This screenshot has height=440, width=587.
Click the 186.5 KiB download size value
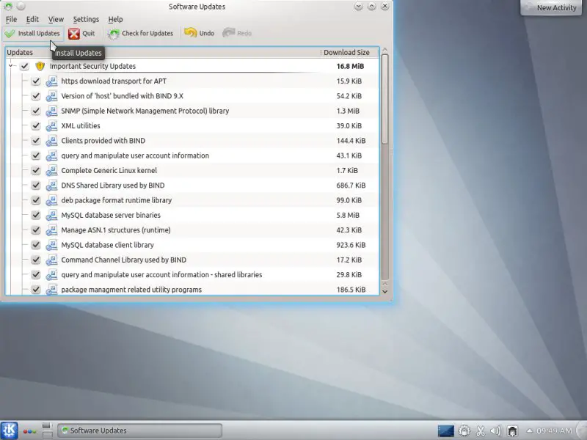point(351,290)
